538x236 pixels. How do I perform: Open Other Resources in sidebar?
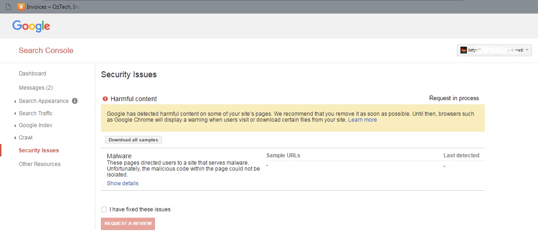tap(39, 164)
